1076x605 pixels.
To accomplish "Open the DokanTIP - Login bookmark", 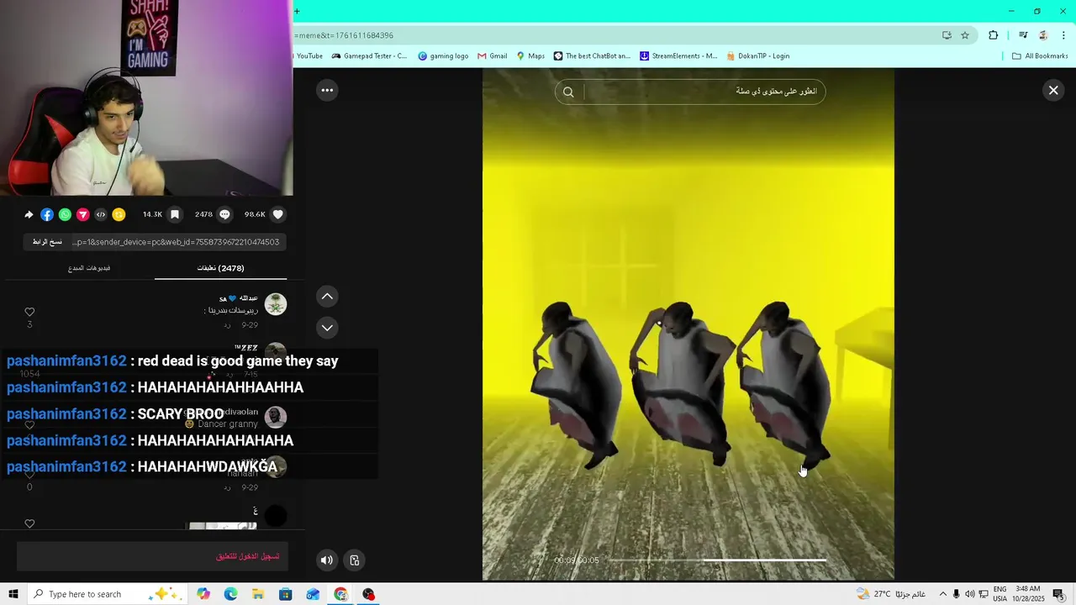I will coord(758,56).
